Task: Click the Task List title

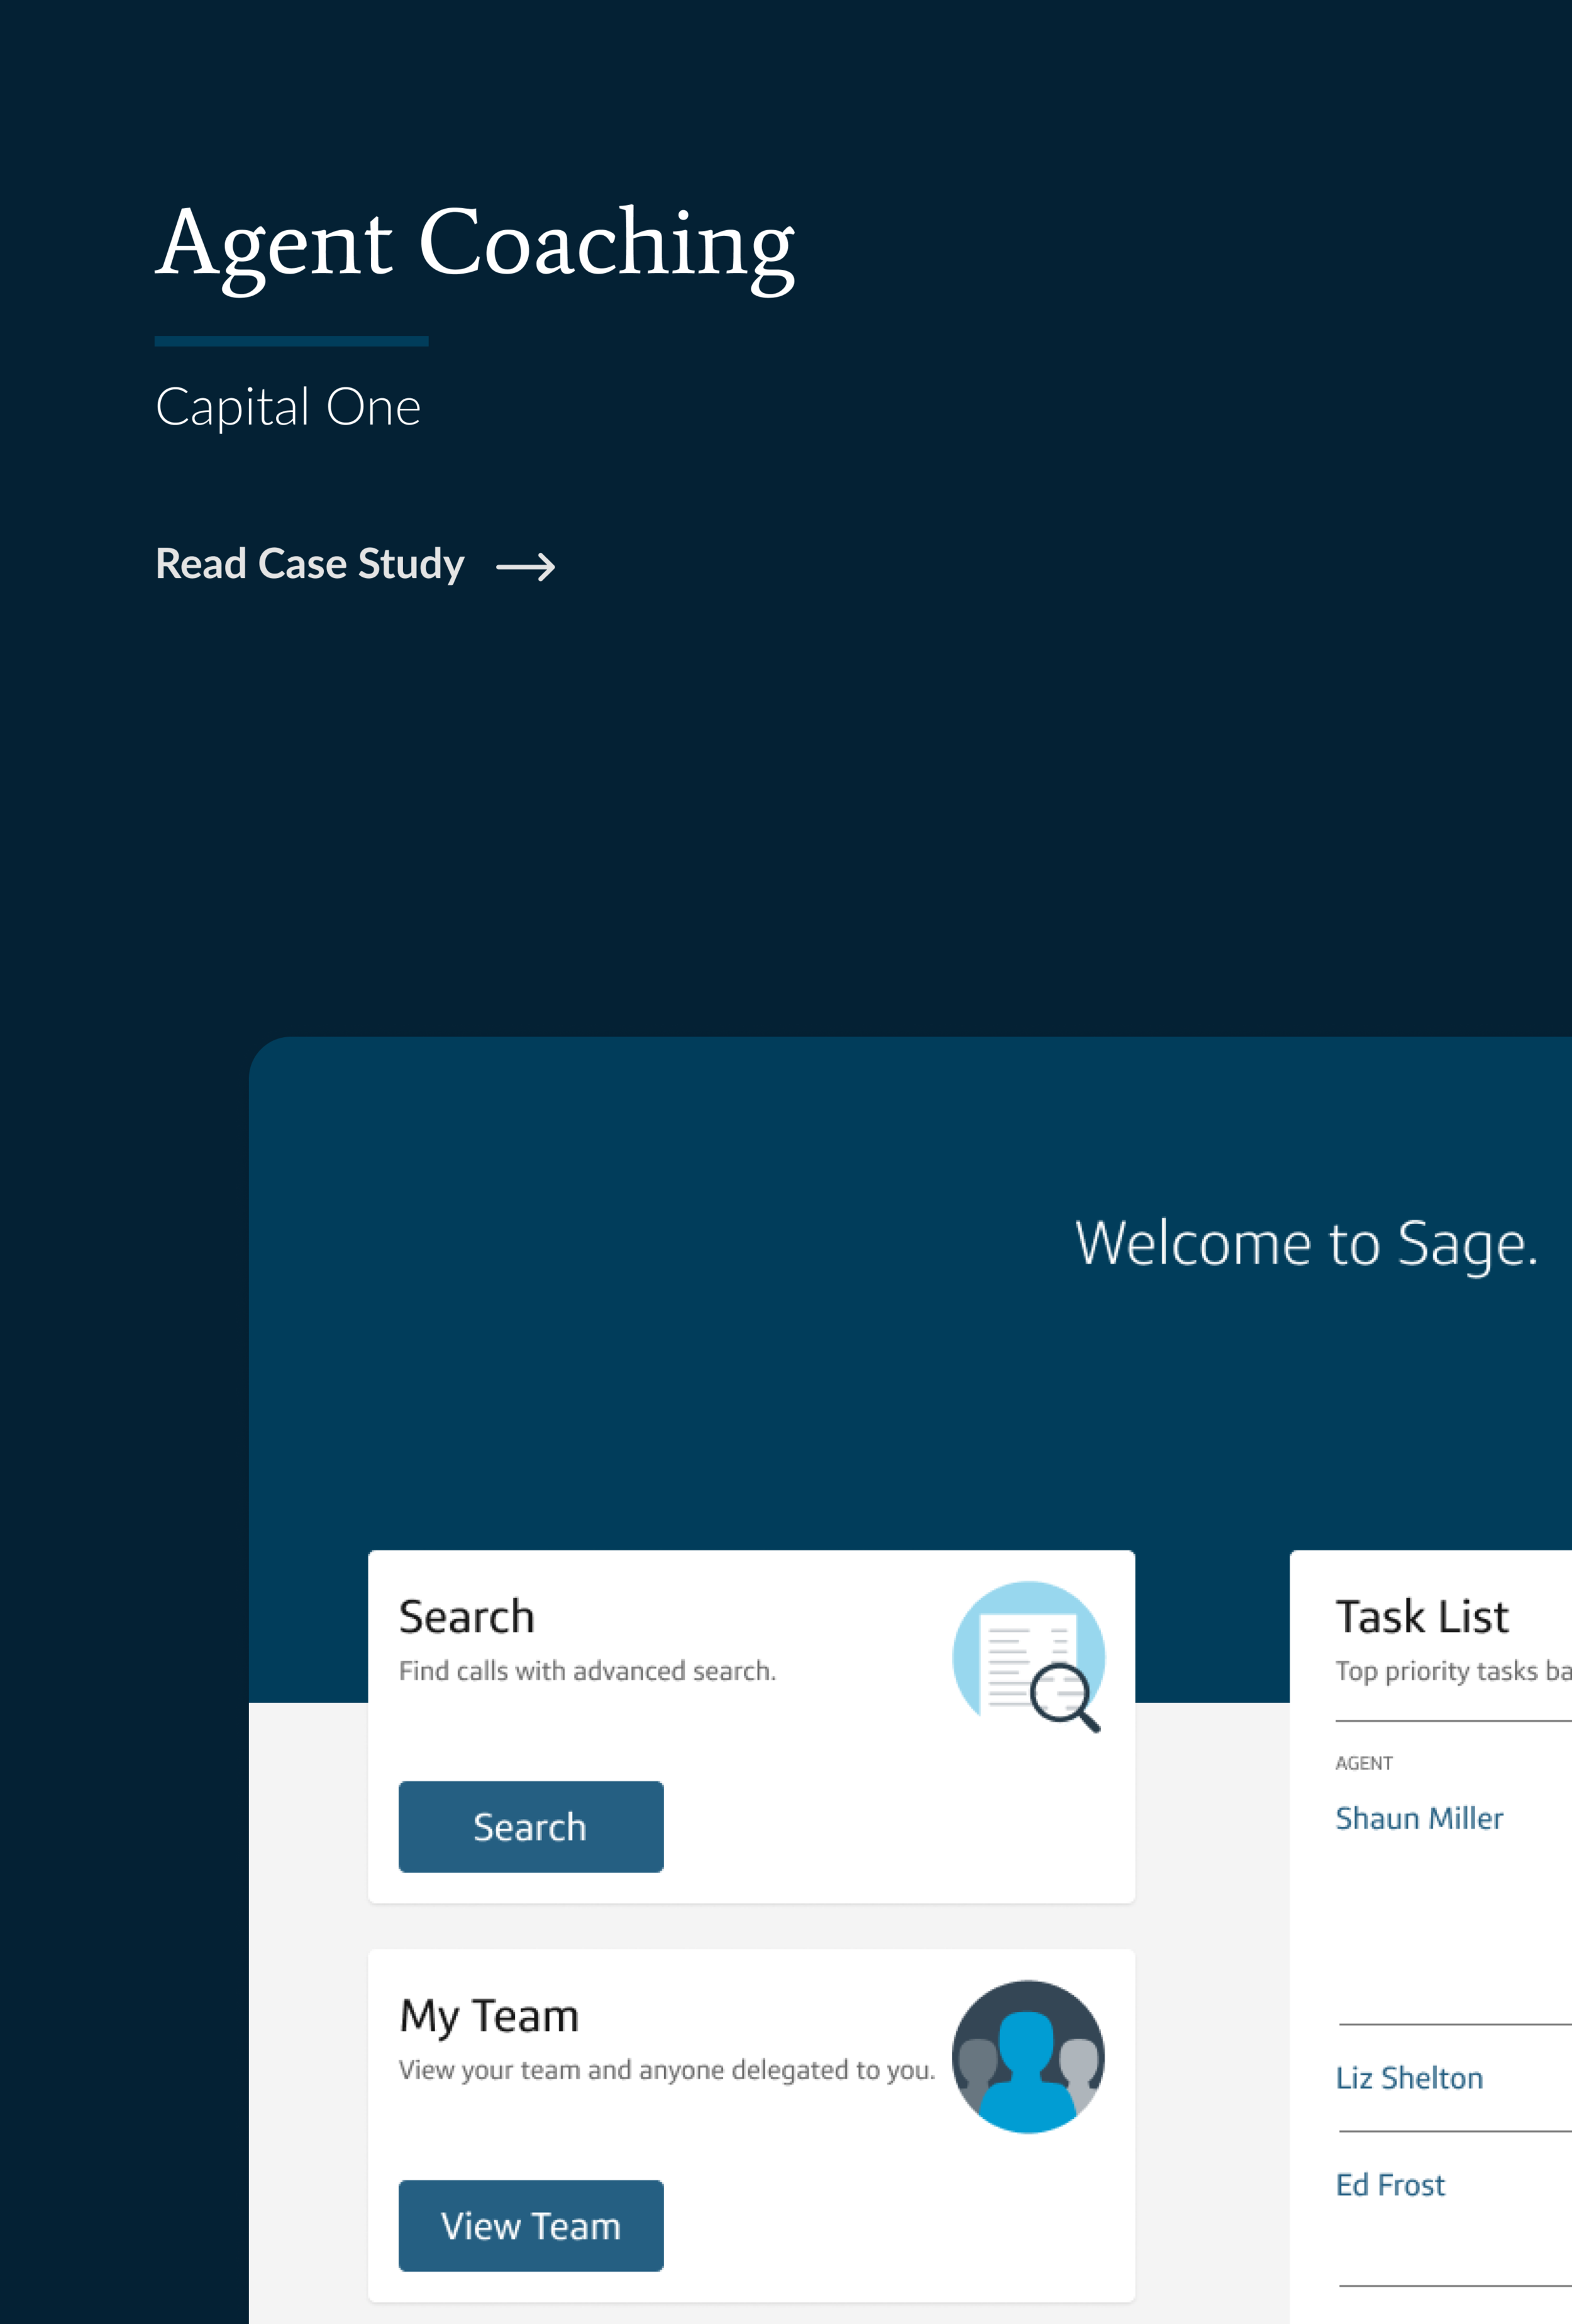Action: (1422, 1617)
